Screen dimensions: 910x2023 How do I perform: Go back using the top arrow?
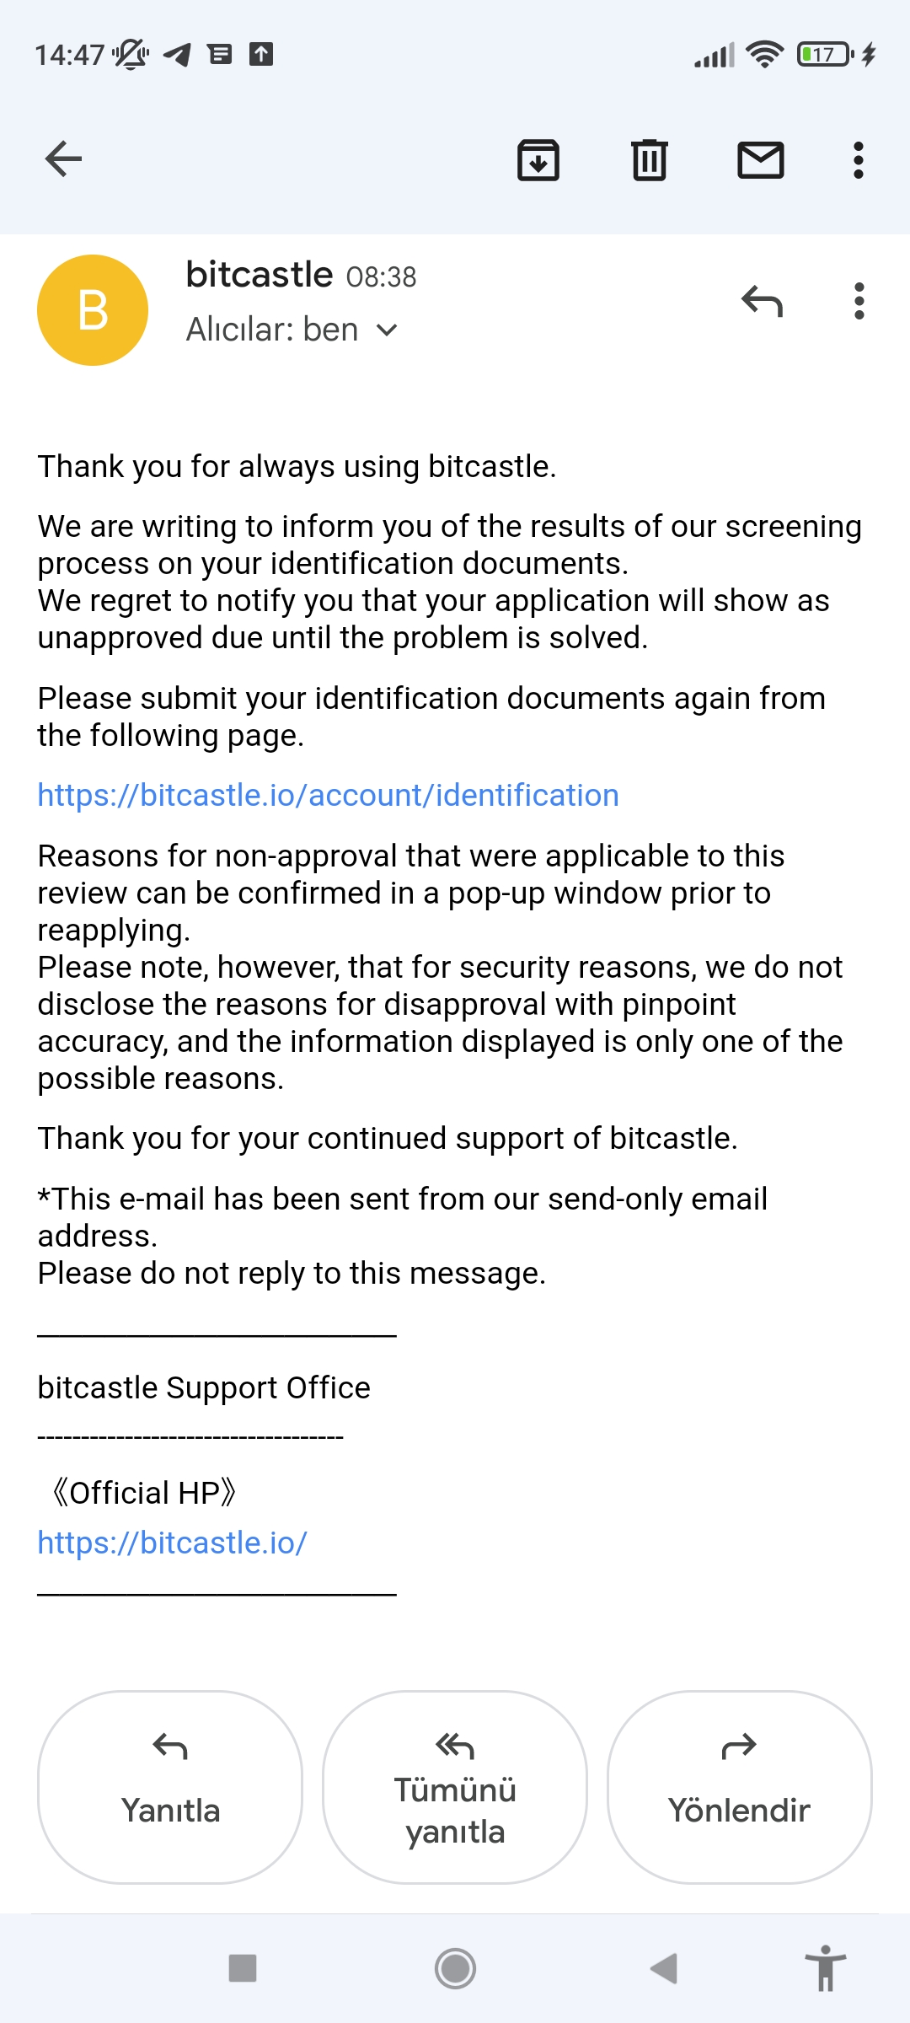[x=63, y=159]
